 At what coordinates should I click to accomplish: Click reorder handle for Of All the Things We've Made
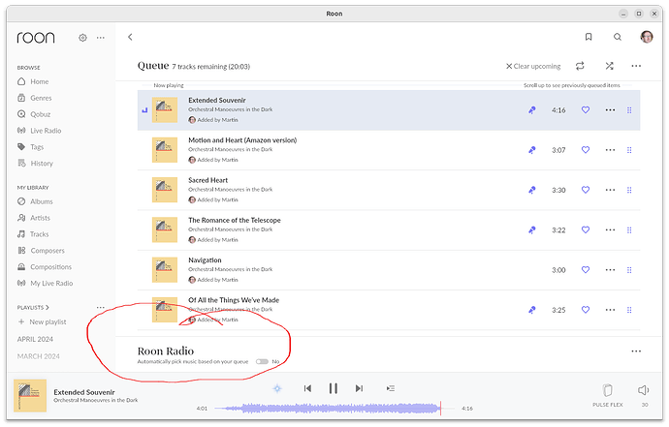629,310
